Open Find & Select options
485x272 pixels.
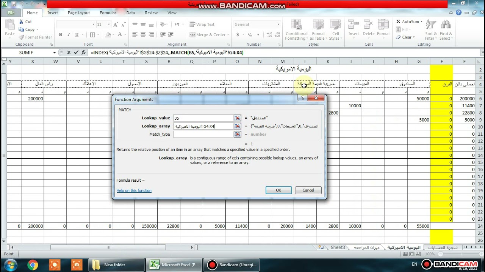tap(446, 30)
